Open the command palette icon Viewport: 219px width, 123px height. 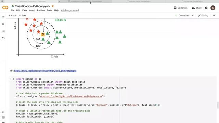pos(3,118)
